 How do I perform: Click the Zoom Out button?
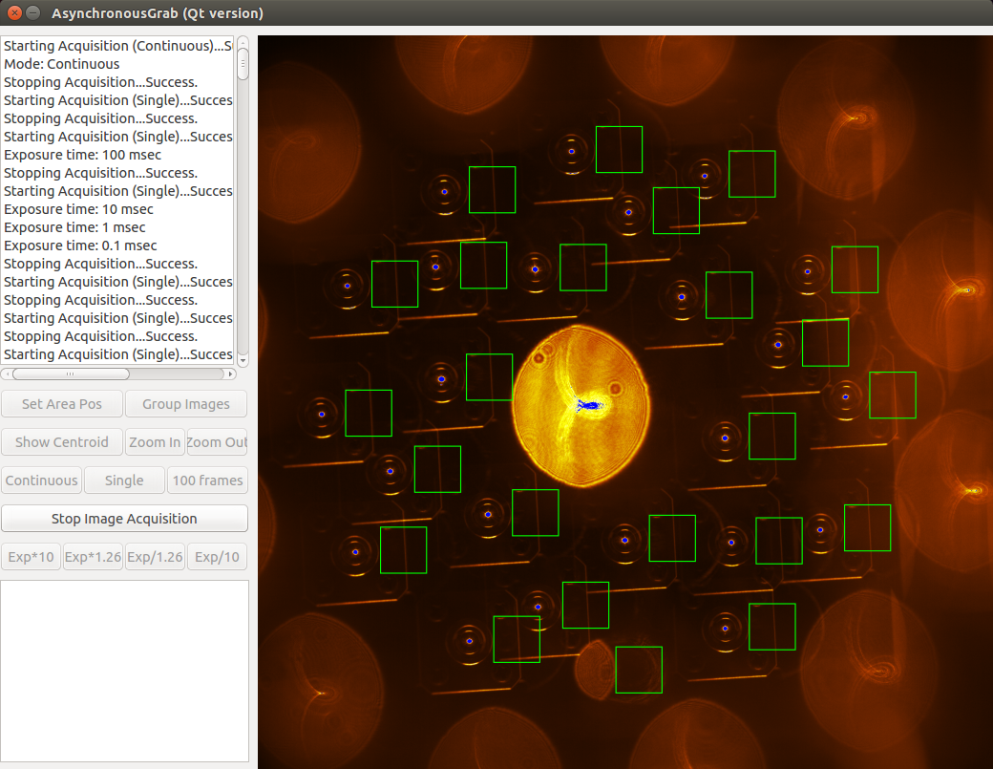tap(218, 442)
